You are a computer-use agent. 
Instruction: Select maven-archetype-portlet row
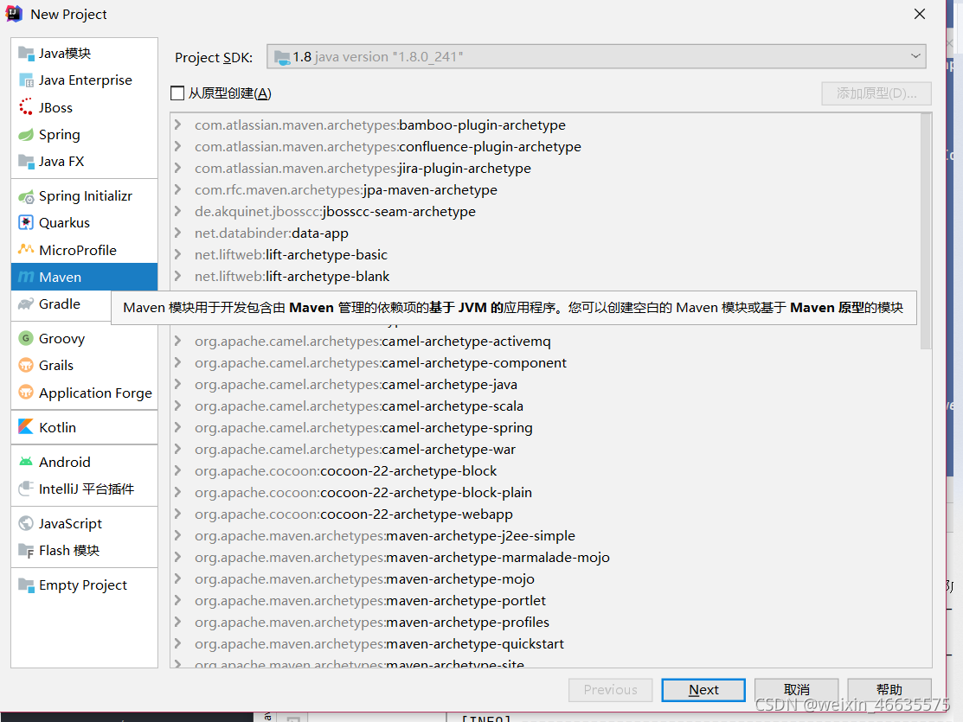pos(545,600)
